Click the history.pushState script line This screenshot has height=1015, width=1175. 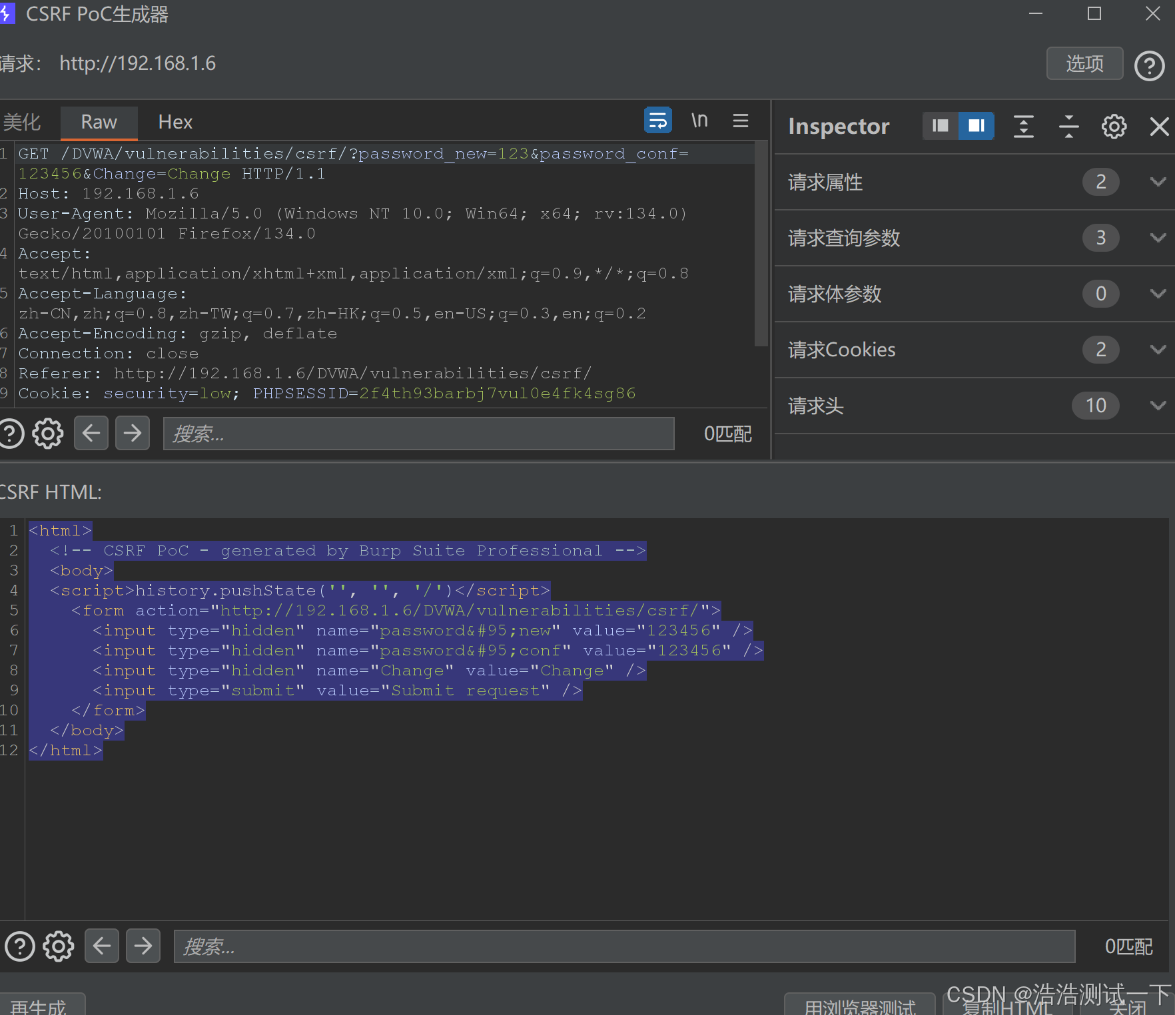300,591
